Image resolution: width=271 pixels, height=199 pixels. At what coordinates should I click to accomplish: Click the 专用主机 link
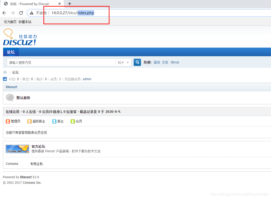pyautogui.click(x=36, y=164)
